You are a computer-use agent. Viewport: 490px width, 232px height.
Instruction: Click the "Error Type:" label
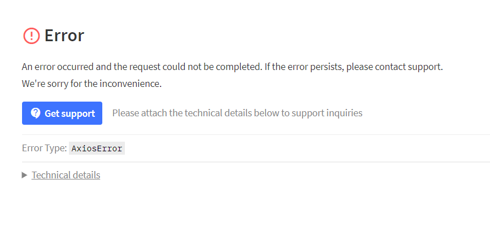45,148
